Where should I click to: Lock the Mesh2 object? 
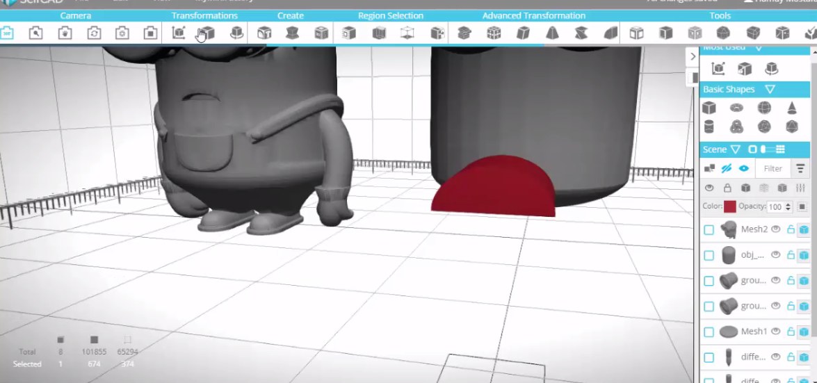(x=791, y=229)
